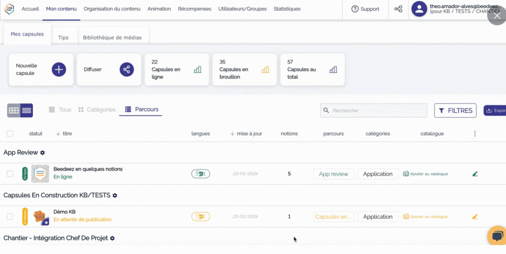Open the organization tree icon in header

(398, 9)
